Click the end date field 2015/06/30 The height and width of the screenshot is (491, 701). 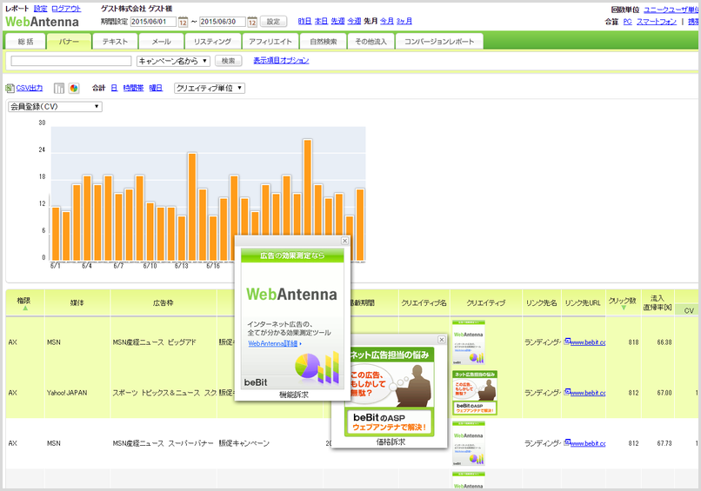pyautogui.click(x=222, y=22)
